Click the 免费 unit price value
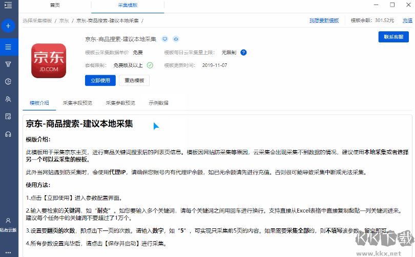The height and width of the screenshot is (257, 415). pyautogui.click(x=138, y=53)
